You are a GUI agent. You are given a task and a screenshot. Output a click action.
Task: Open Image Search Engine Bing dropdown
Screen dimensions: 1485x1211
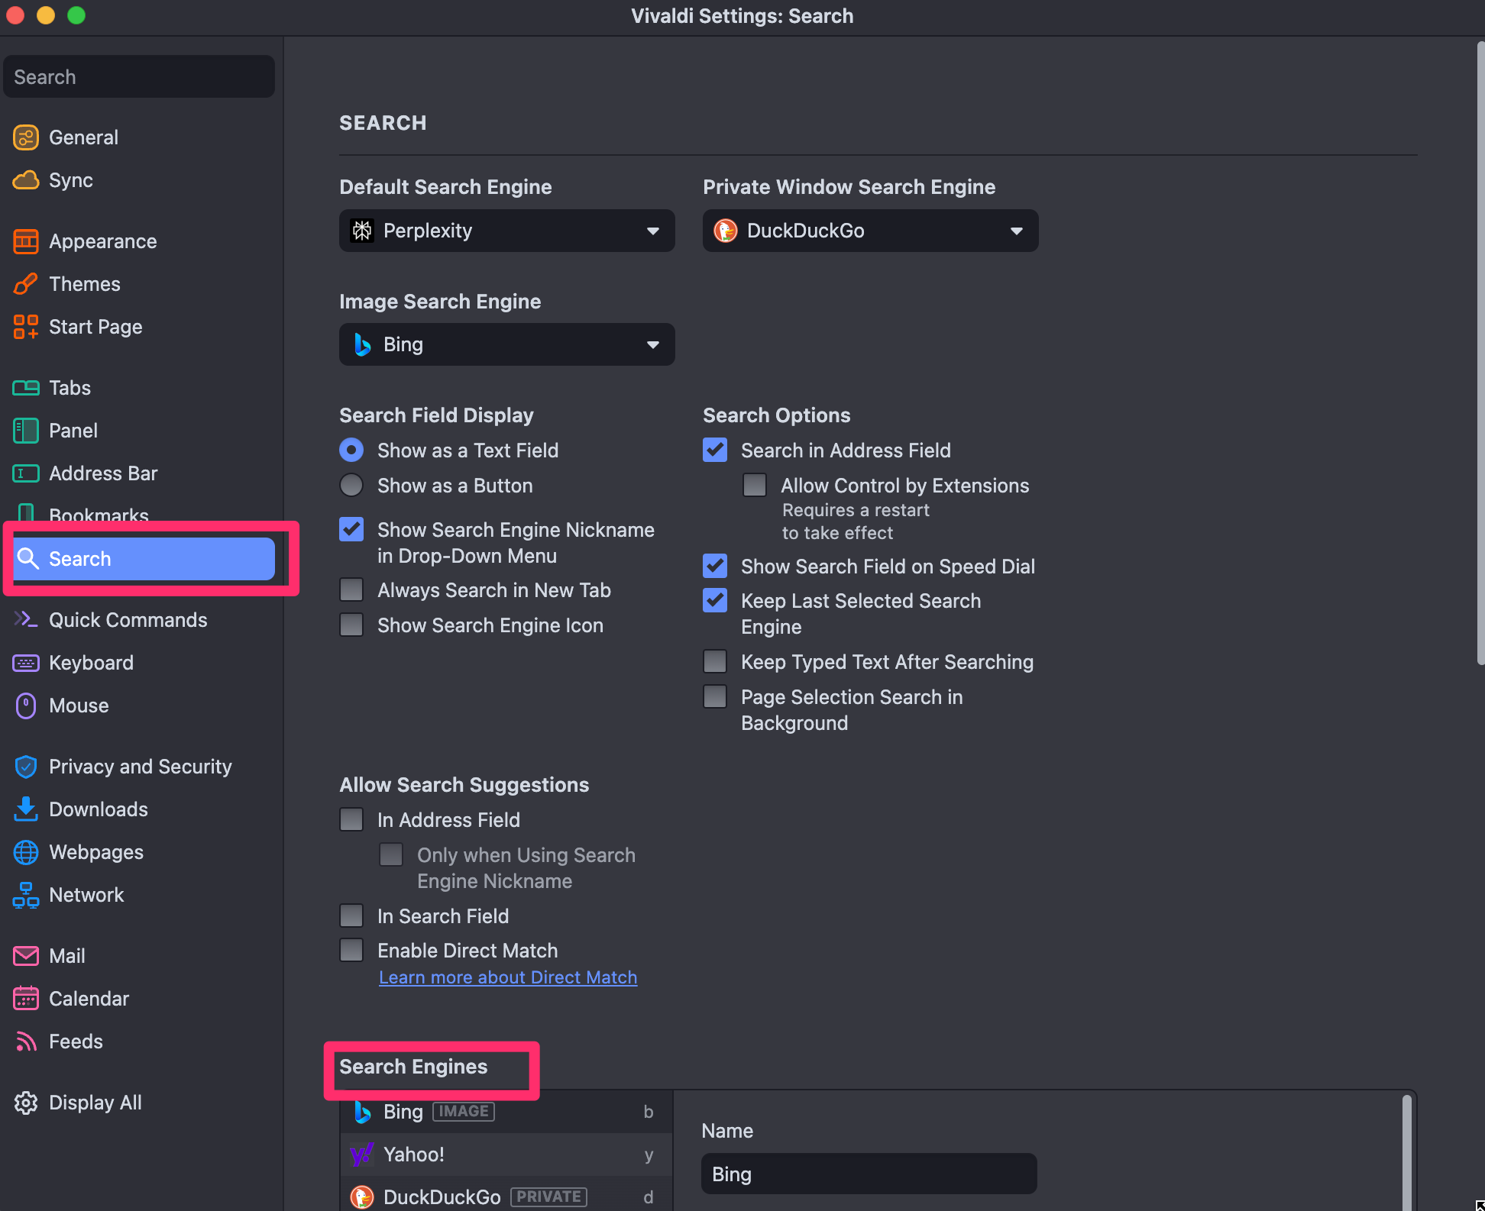click(x=506, y=344)
